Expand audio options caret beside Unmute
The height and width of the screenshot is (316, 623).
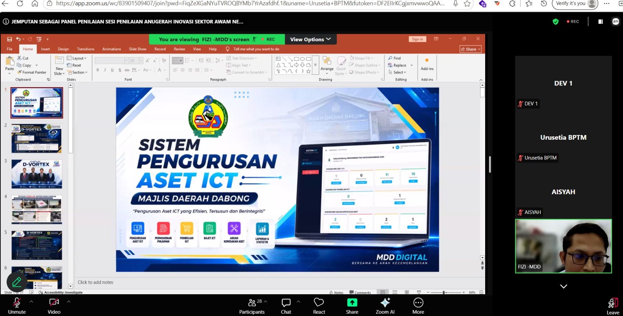click(x=32, y=302)
